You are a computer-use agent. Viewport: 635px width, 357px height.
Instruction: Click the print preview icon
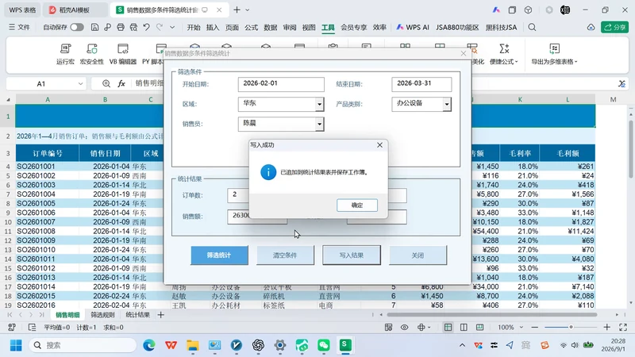133,27
